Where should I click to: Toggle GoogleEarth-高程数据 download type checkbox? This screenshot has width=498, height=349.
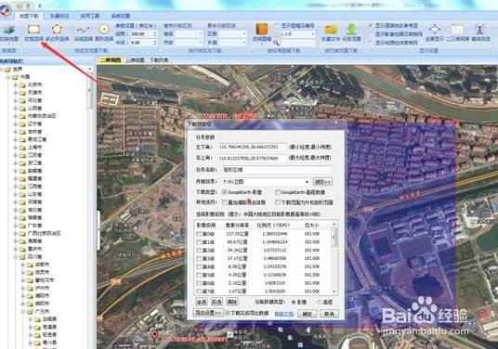[x=278, y=192]
